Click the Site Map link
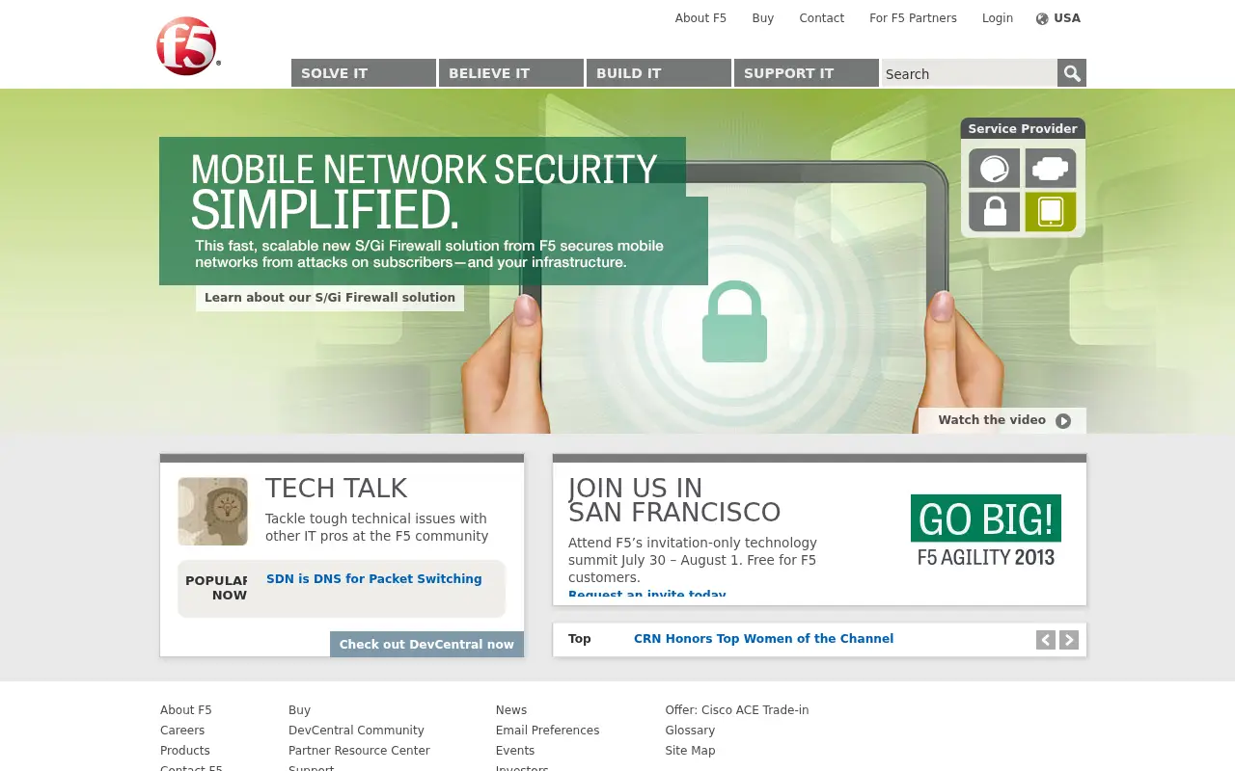 690,751
